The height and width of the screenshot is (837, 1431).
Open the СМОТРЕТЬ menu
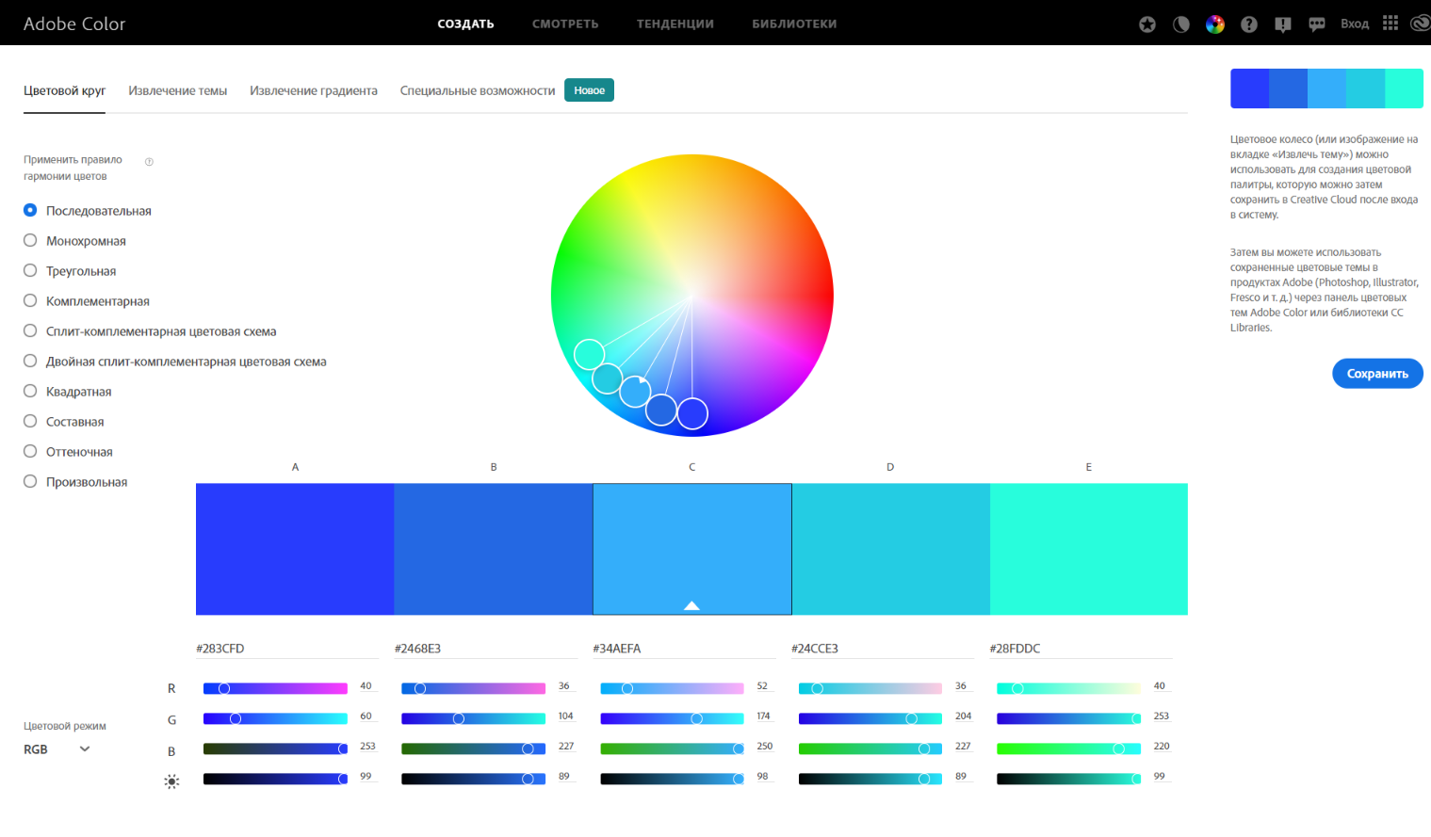[x=565, y=24]
